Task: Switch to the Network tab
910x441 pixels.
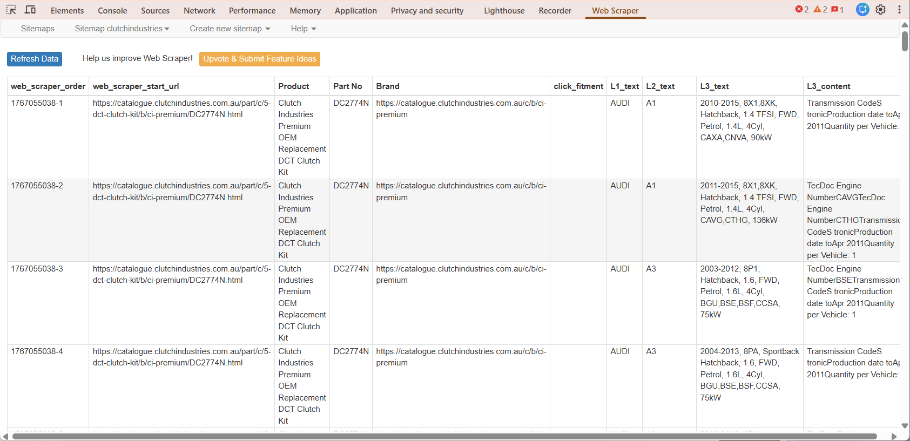Action: point(199,11)
